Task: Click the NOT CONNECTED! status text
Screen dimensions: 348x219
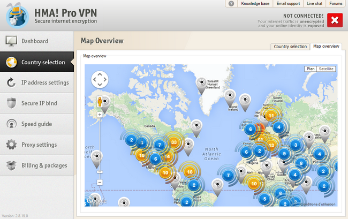Action: tap(304, 16)
